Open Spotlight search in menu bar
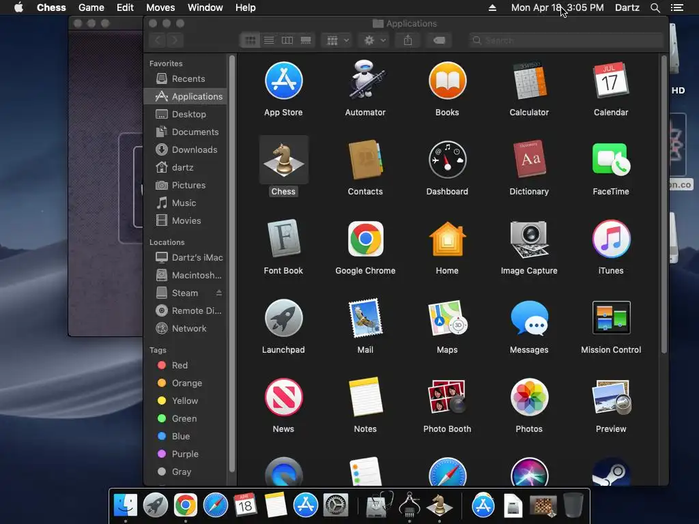The image size is (699, 524). pyautogui.click(x=655, y=8)
